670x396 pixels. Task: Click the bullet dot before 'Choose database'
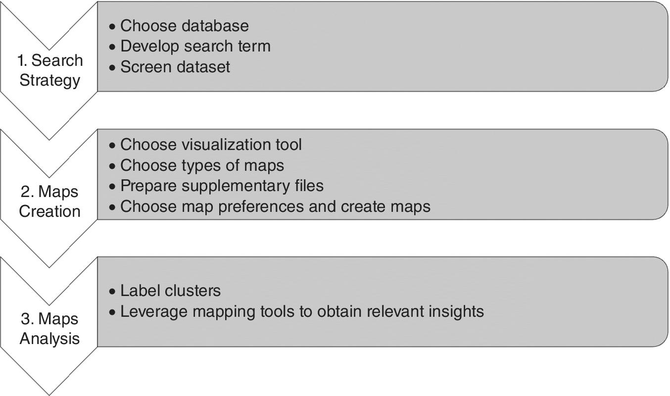113,26
